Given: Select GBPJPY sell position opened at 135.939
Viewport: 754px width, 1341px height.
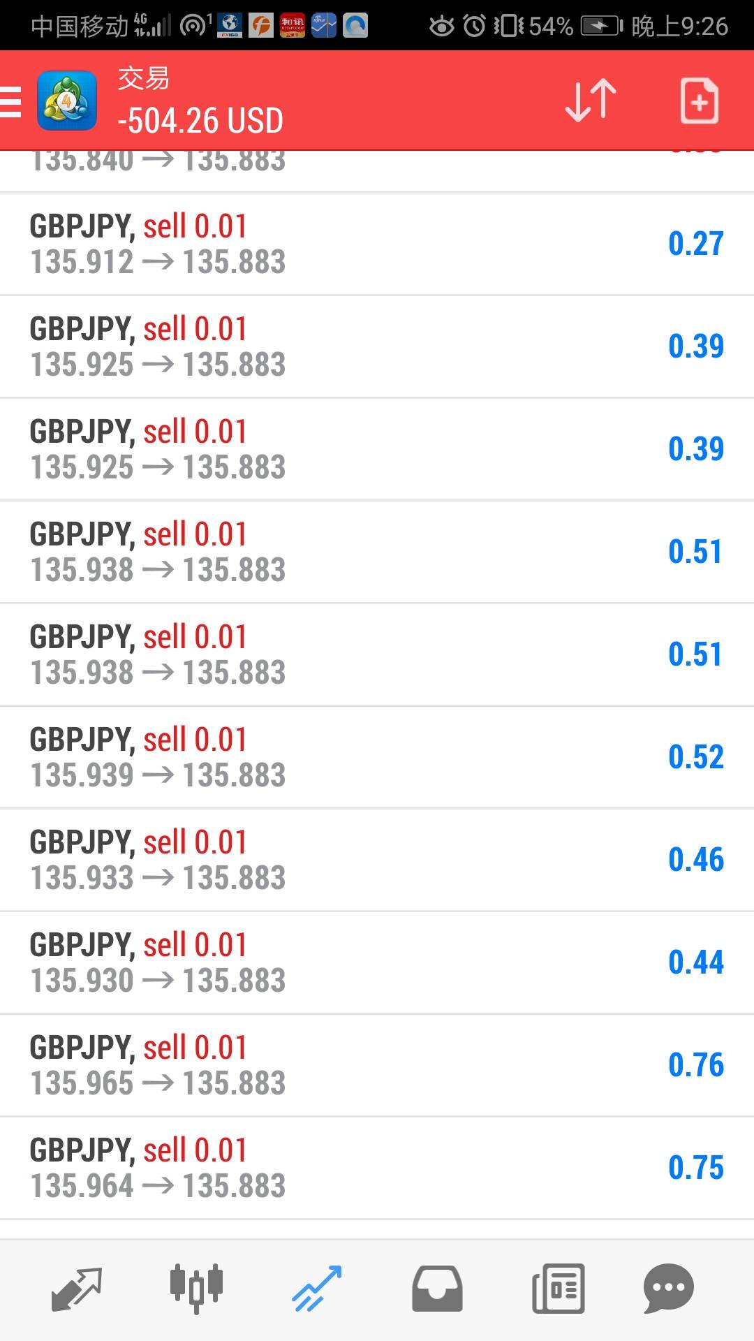Looking at the screenshot, I should [x=377, y=757].
